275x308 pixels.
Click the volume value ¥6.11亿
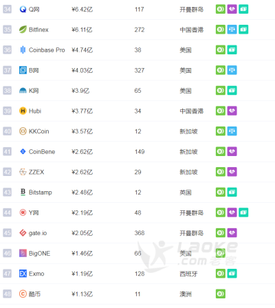[82, 30]
